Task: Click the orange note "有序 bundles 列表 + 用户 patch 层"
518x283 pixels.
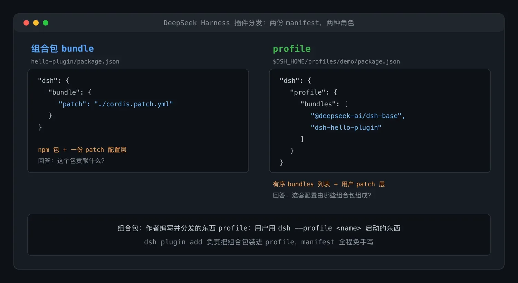Action: tap(329, 184)
